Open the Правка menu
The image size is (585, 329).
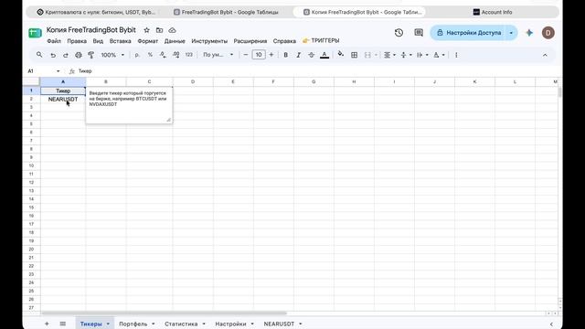77,41
